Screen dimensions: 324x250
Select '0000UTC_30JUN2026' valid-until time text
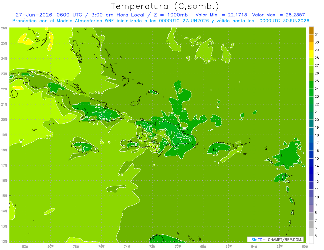(284, 21)
